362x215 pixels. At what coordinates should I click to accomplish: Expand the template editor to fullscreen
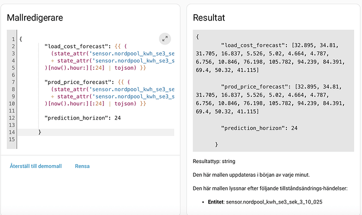(165, 39)
